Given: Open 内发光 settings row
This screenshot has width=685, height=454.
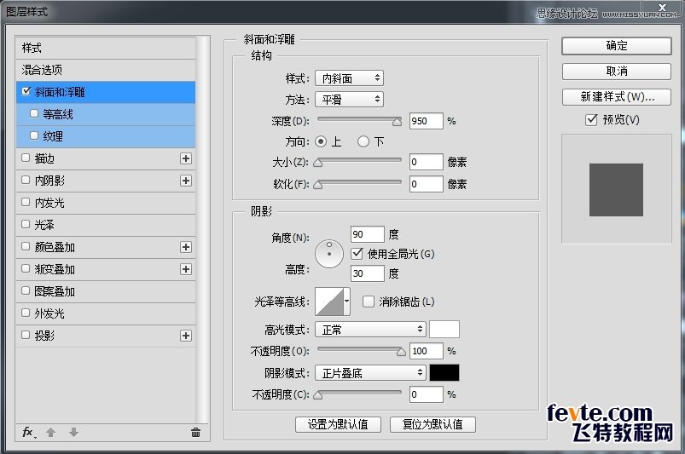Looking at the screenshot, I should pyautogui.click(x=106, y=203).
